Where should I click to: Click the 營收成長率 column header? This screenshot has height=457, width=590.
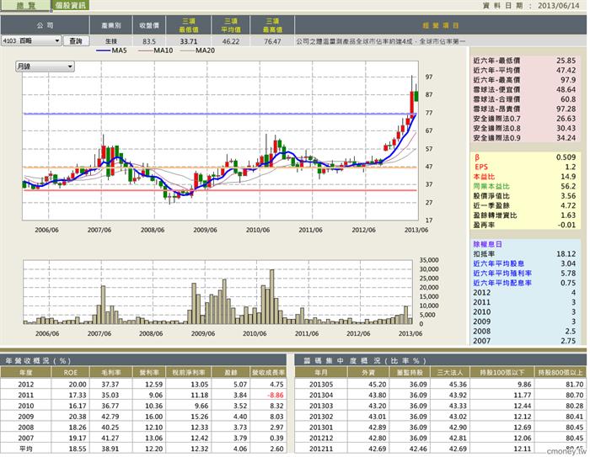pyautogui.click(x=269, y=373)
